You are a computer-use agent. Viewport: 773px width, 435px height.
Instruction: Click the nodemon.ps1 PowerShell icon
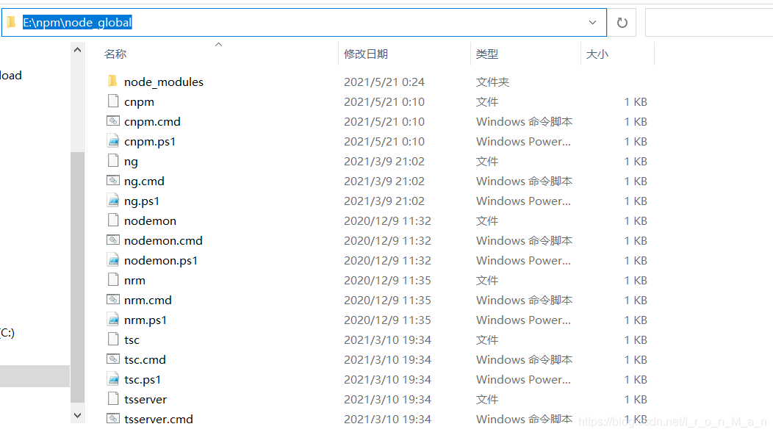click(113, 260)
